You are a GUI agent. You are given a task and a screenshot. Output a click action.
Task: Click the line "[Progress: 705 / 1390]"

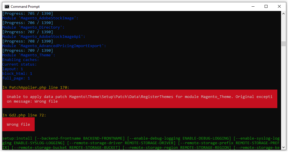click(x=27, y=13)
